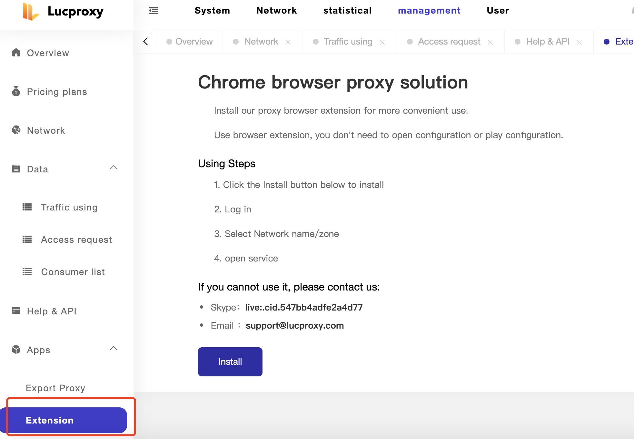The image size is (634, 439).
Task: Close the Traffic using tab
Action: [x=382, y=42]
